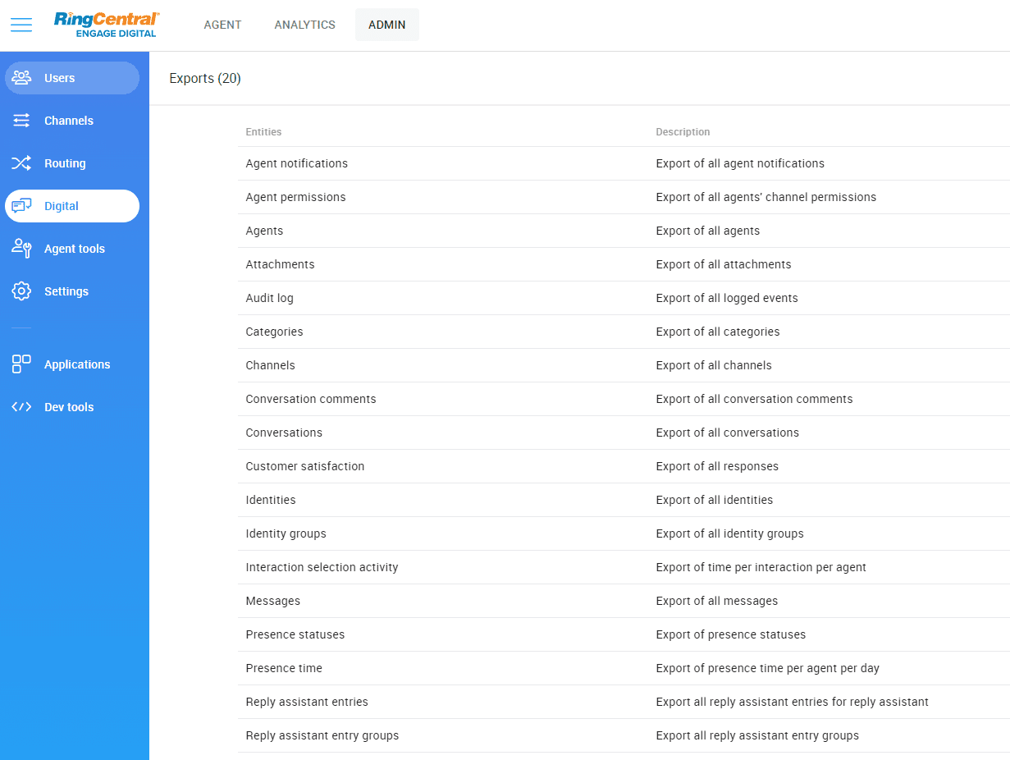Viewport: 1010px width, 760px height.
Task: Click the RingCentral Engage Digital logo
Action: (x=107, y=25)
